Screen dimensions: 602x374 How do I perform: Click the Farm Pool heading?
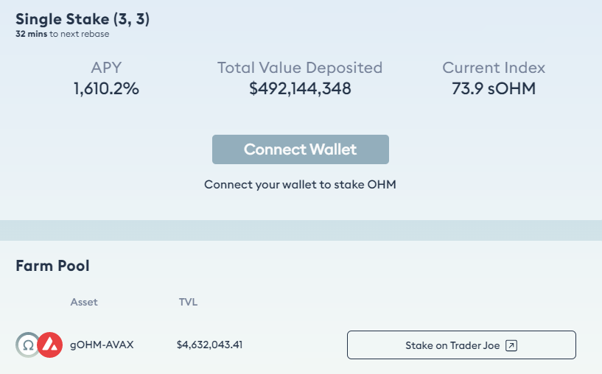[x=52, y=266]
